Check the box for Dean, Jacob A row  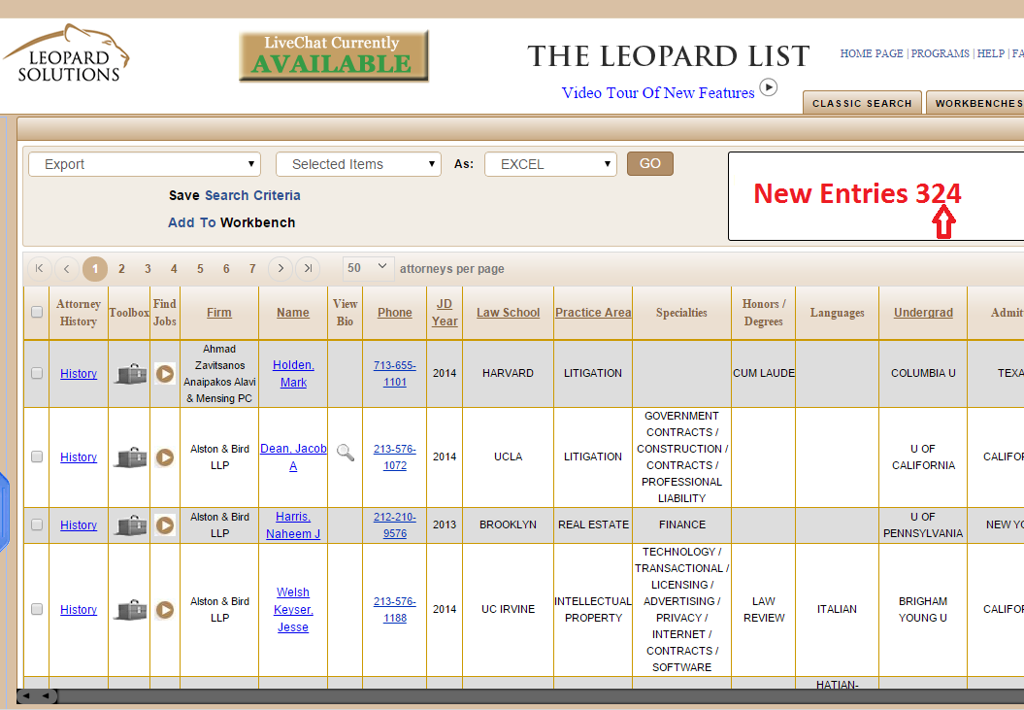pos(37,457)
